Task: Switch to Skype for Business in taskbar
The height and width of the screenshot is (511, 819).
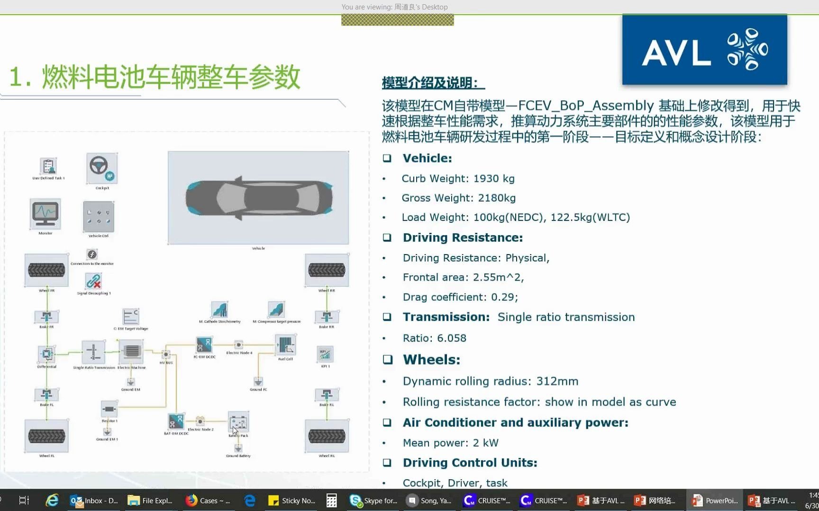Action: tap(373, 500)
